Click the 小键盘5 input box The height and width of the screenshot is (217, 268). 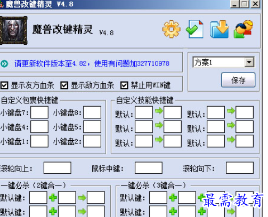pyautogui.click(x=92, y=127)
